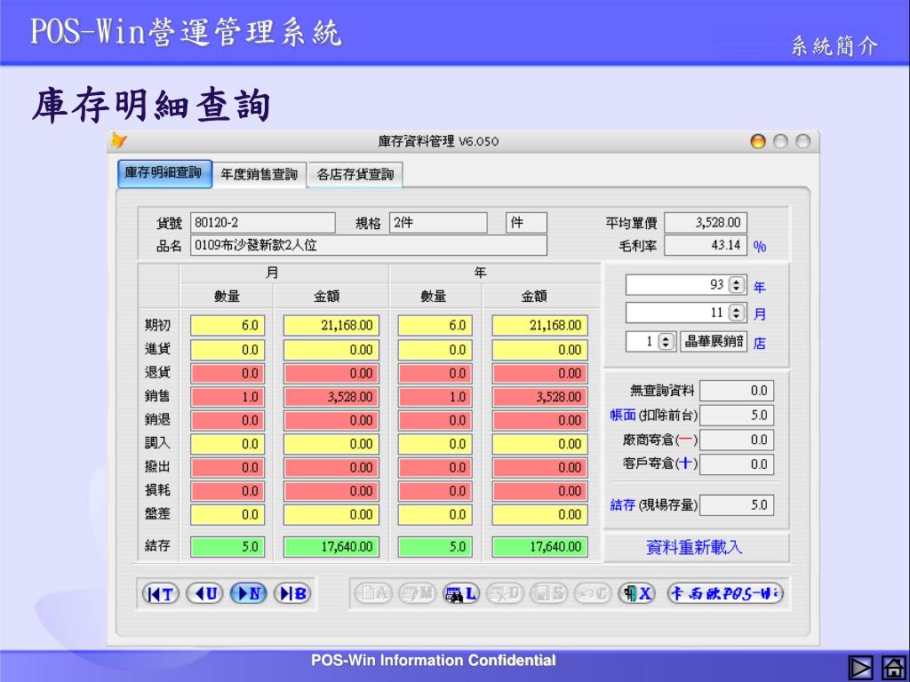
Task: Click monthly 銷售 quantity cell 1.0
Action: click(227, 397)
